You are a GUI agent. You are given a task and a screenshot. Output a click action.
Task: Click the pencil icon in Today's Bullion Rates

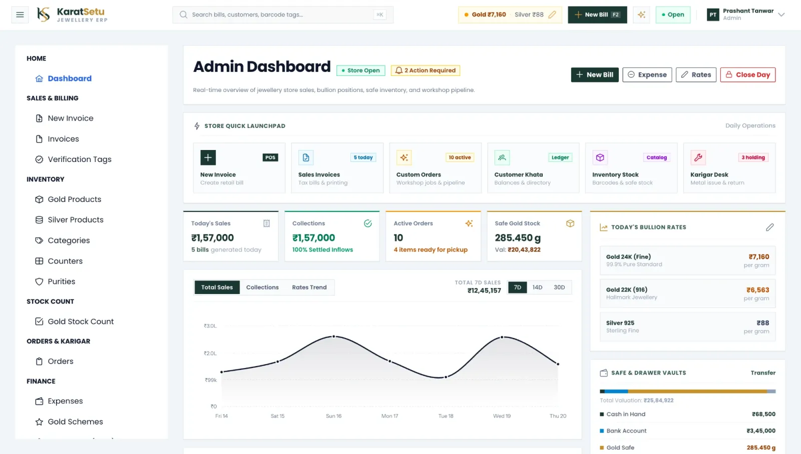pos(770,227)
